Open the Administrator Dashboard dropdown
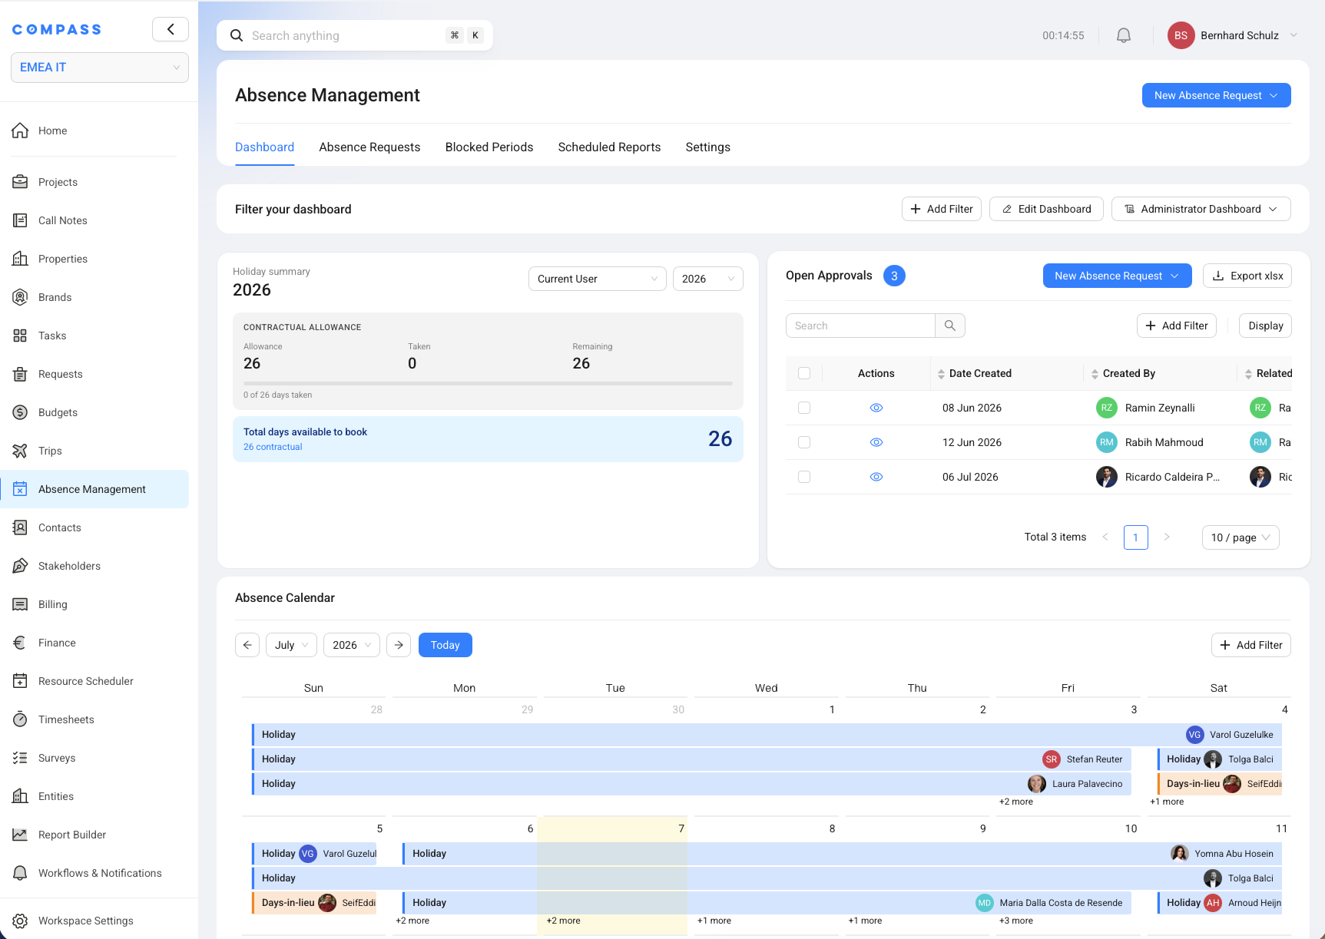Image resolution: width=1325 pixels, height=939 pixels. 1201,209
